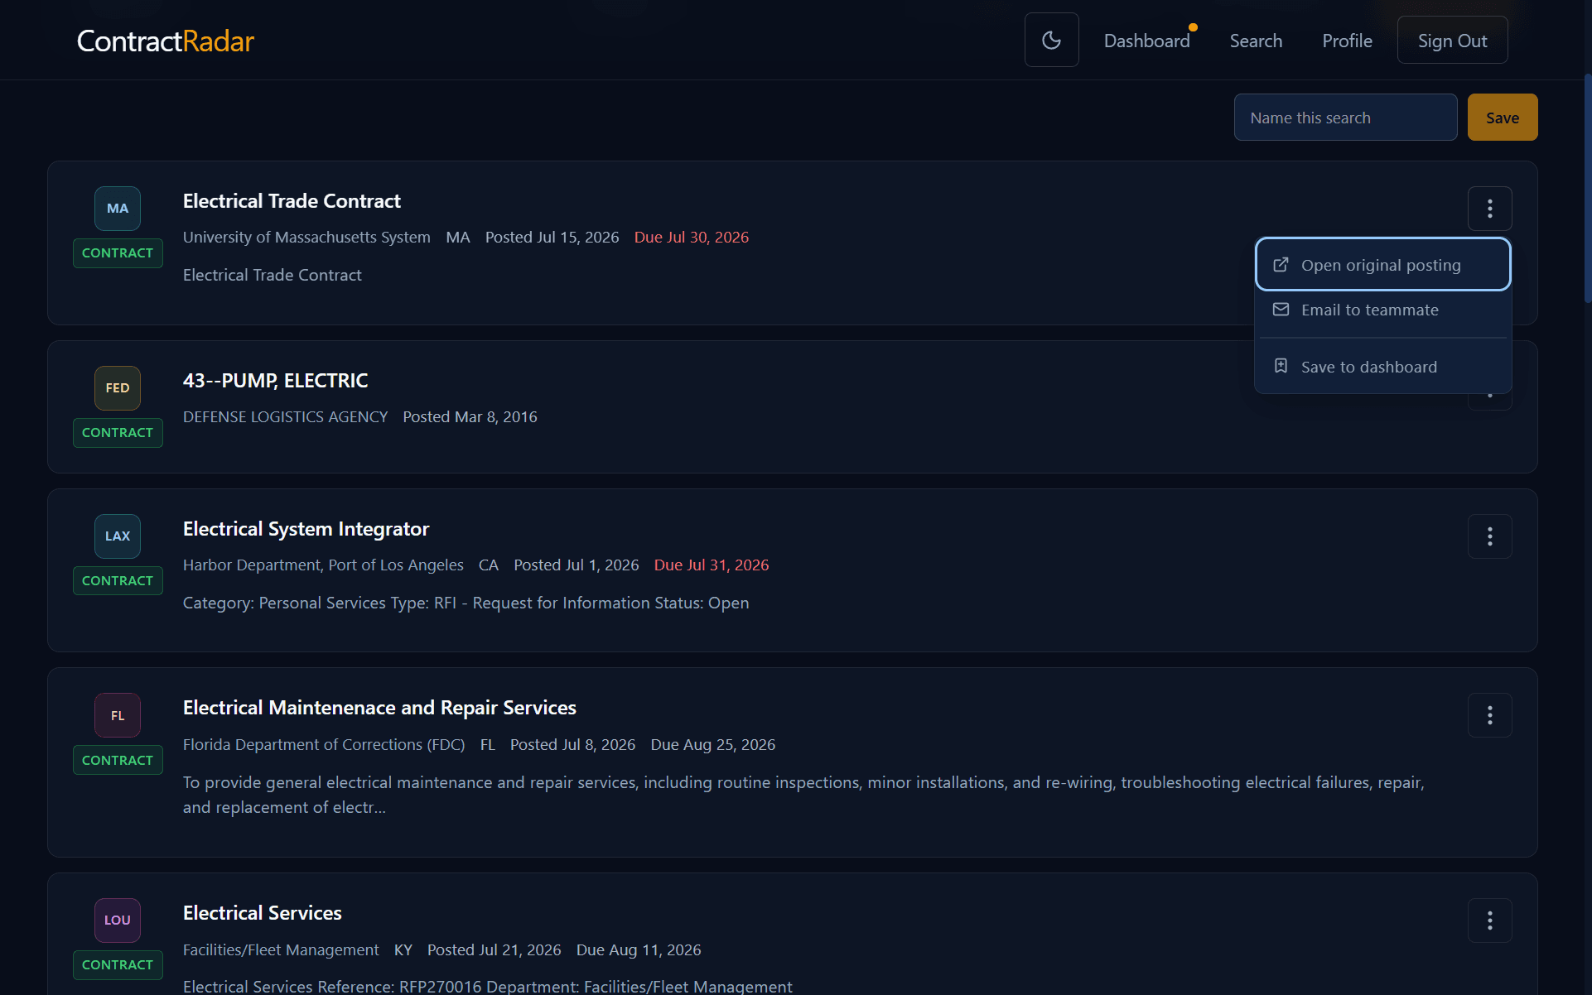Click the FL state badge
The image size is (1592, 995).
(118, 715)
